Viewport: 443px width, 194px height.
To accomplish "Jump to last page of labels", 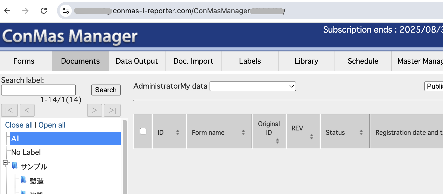I will click(112, 110).
